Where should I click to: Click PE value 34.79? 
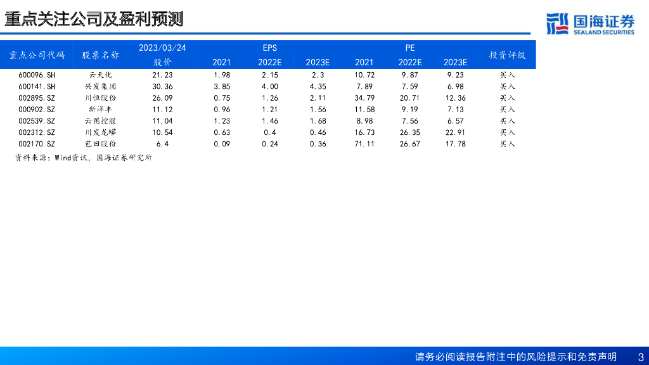pos(364,98)
